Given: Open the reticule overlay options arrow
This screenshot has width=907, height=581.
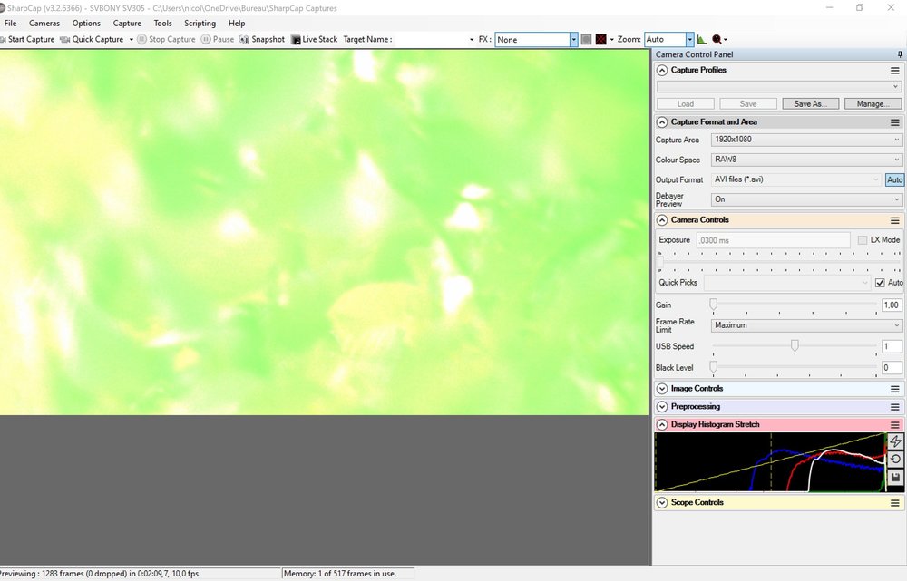Looking at the screenshot, I should click(611, 39).
